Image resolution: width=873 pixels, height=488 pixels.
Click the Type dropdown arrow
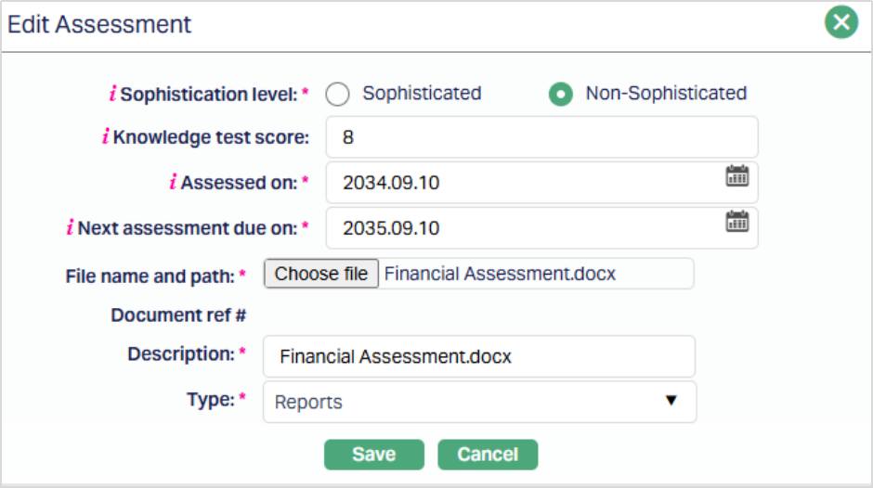click(671, 401)
